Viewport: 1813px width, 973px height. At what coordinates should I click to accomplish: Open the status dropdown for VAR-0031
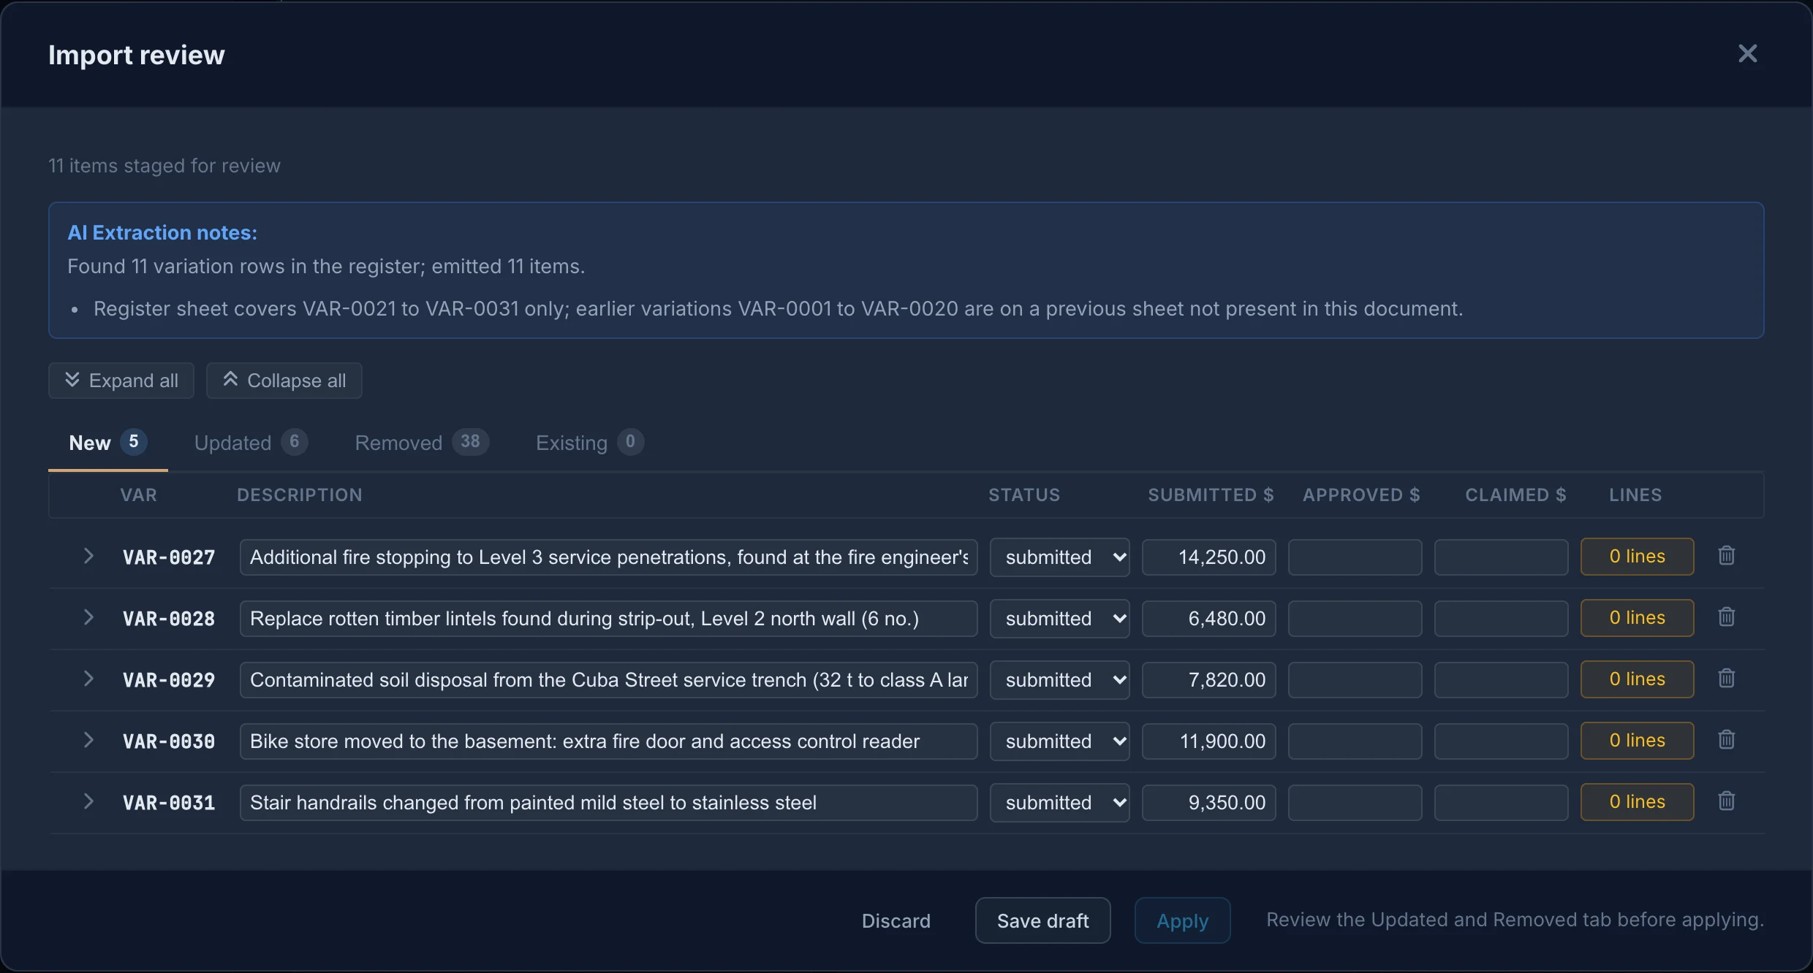1059,803
